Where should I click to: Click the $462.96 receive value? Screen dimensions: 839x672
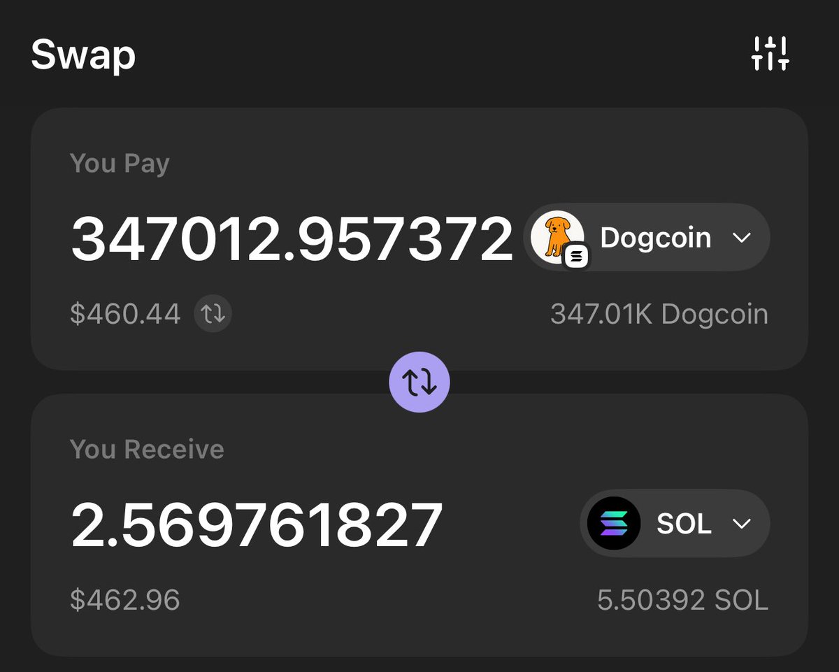125,600
